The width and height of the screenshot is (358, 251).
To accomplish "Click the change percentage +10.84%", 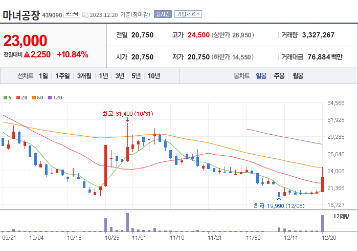I will (x=73, y=55).
